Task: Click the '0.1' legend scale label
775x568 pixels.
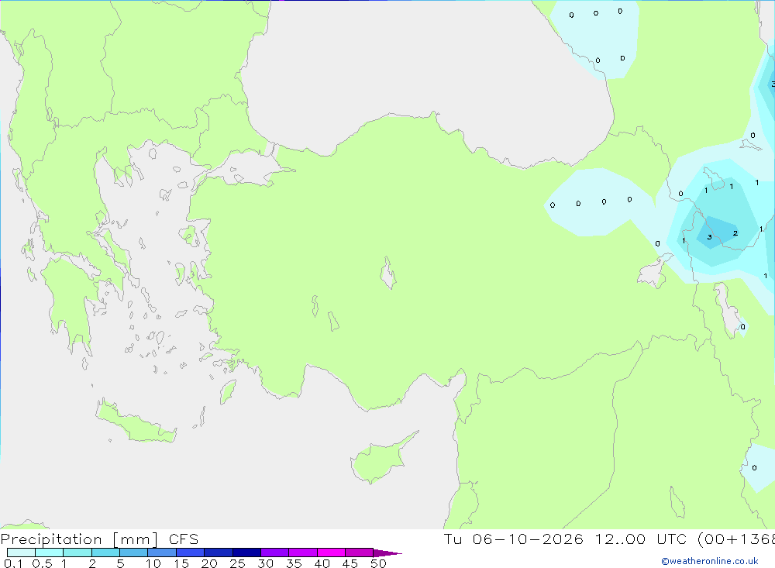Action: pyautogui.click(x=13, y=563)
